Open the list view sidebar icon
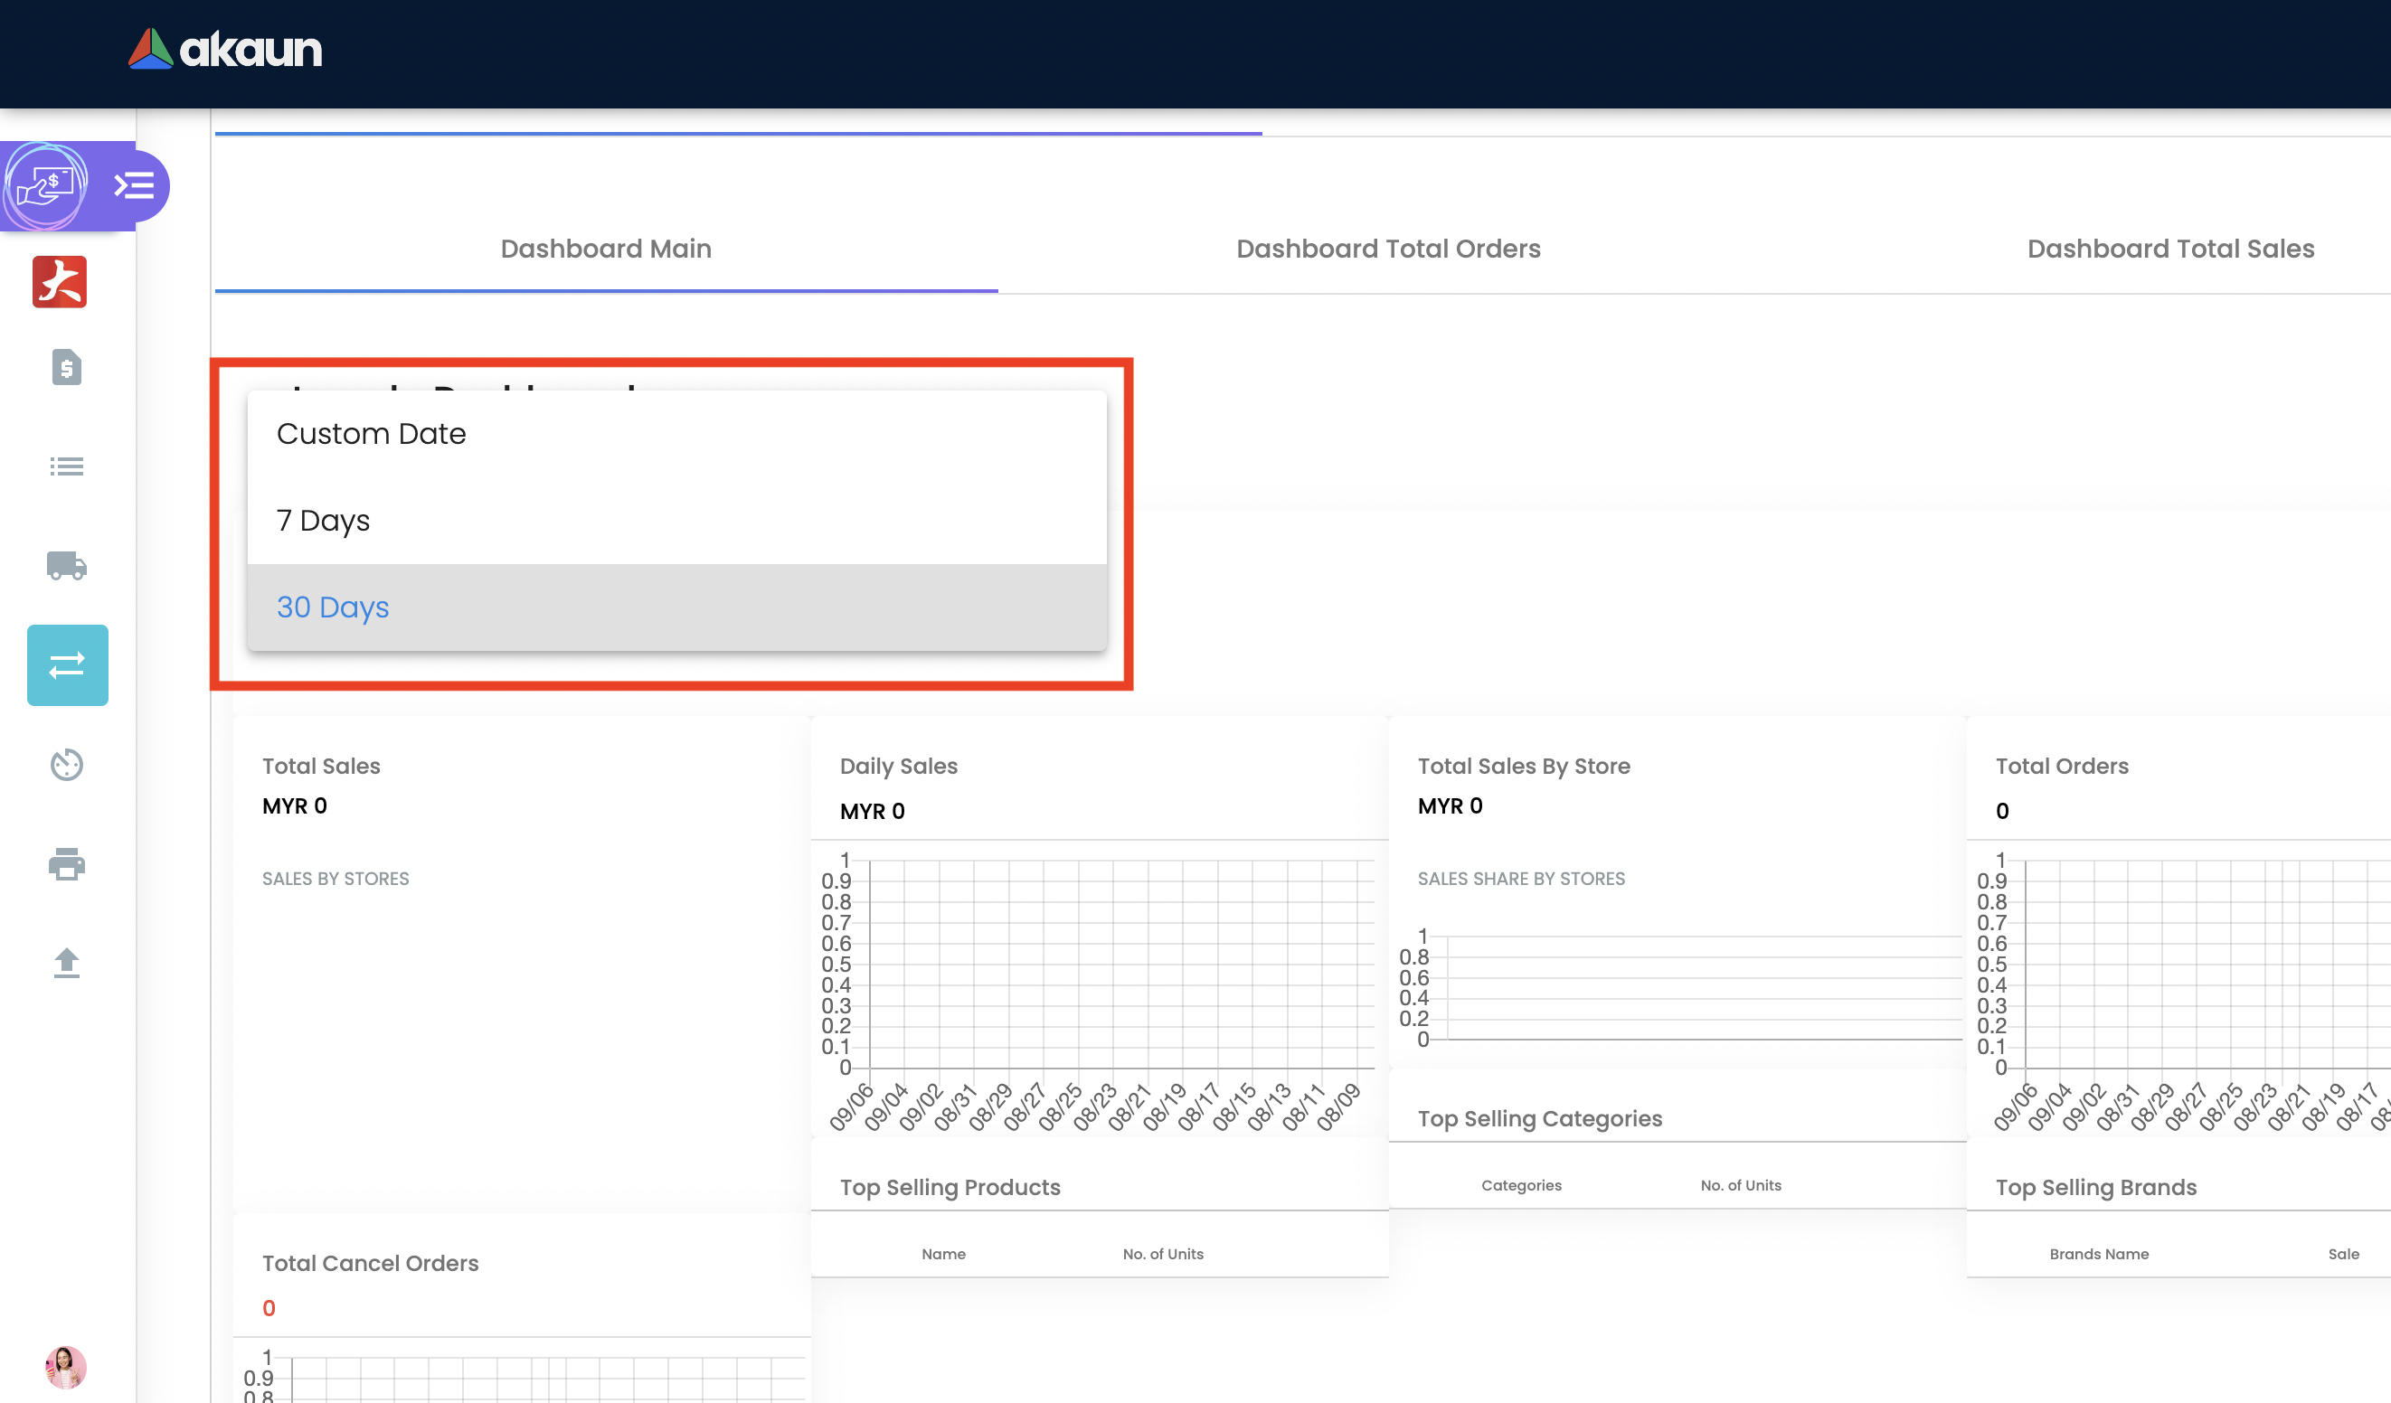Screen dimensions: 2391x1403 point(66,466)
